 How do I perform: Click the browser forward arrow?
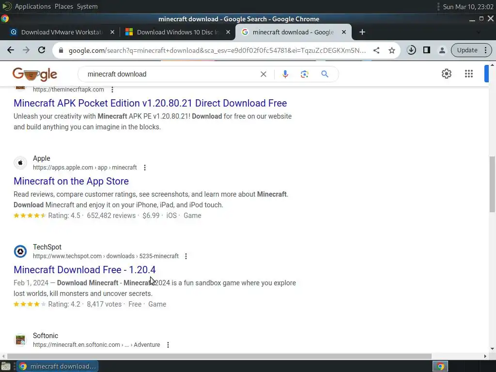pyautogui.click(x=26, y=50)
